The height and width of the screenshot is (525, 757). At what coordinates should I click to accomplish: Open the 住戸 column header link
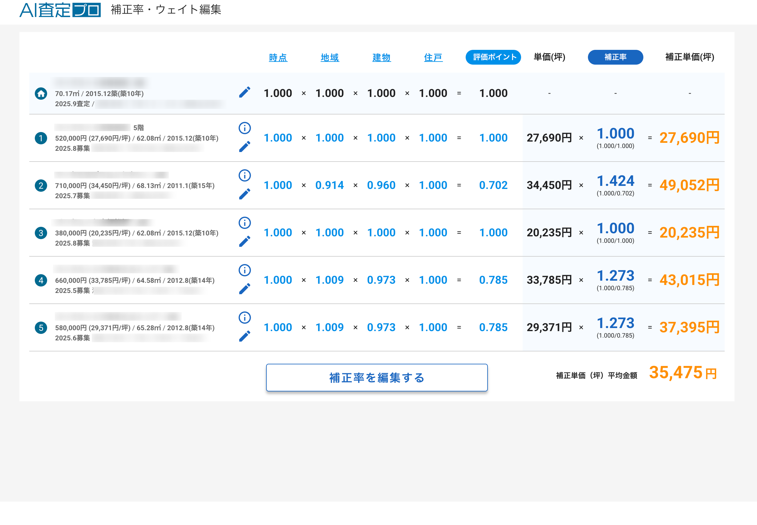point(433,58)
